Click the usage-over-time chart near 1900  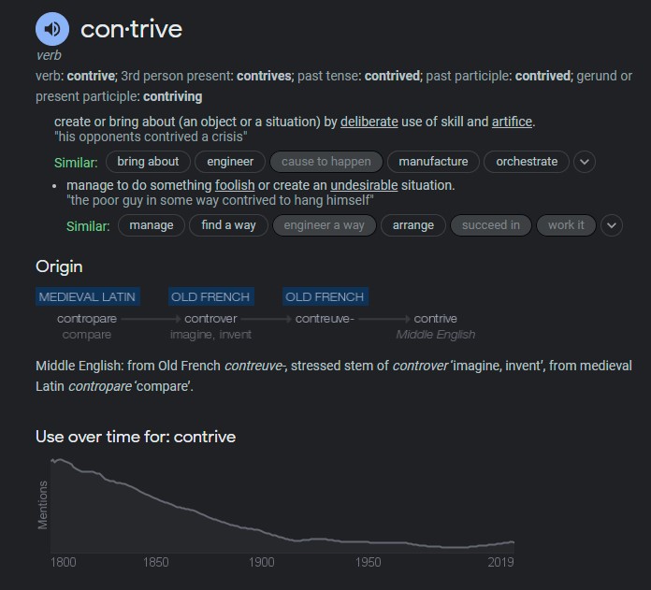point(263,524)
